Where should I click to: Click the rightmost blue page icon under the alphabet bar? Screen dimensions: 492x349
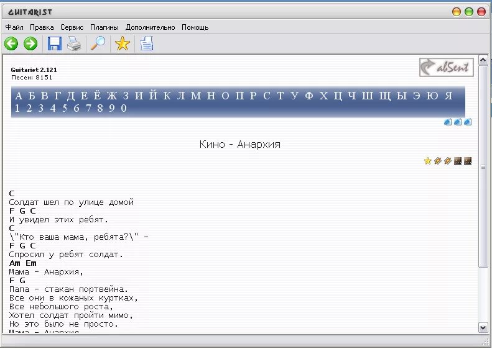468,122
